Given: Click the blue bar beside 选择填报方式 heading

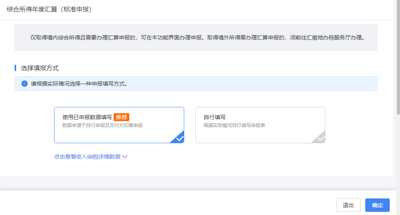Looking at the screenshot, I should 15,68.
